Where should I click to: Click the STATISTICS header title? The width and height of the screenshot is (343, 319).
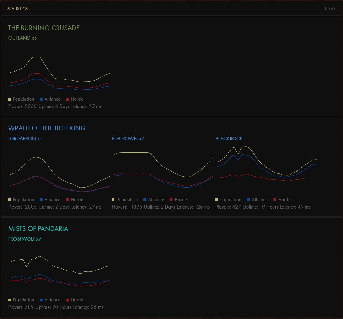tap(17, 9)
